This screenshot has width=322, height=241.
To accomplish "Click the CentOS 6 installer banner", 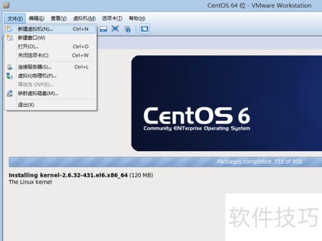I will tap(227, 103).
